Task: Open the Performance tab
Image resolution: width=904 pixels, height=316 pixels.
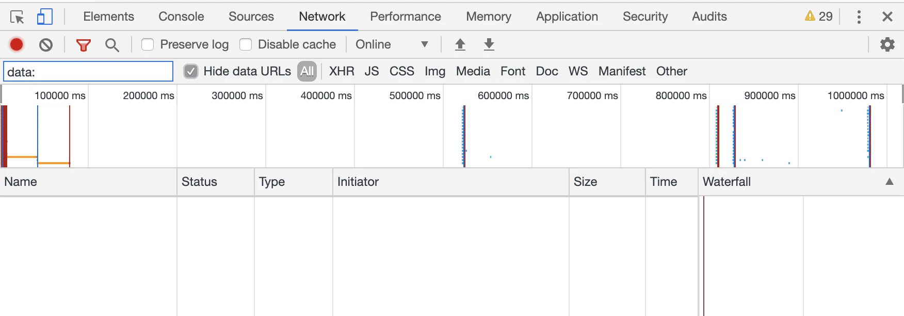Action: click(x=406, y=17)
